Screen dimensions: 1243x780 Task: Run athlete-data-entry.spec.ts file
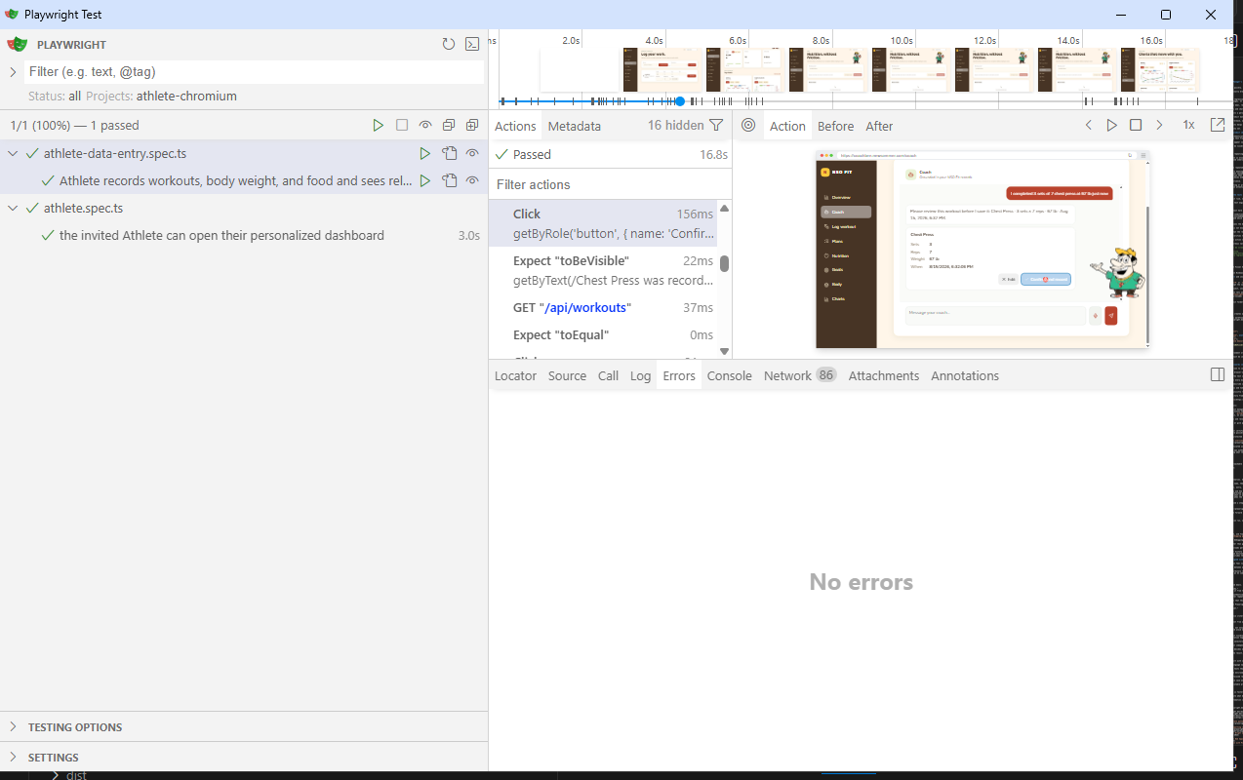pos(425,153)
